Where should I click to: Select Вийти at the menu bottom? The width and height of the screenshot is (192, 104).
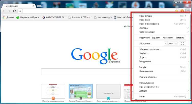(x=162, y=97)
